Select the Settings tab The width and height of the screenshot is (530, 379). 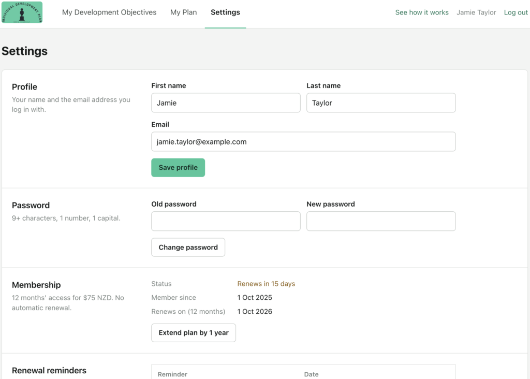pos(226,12)
